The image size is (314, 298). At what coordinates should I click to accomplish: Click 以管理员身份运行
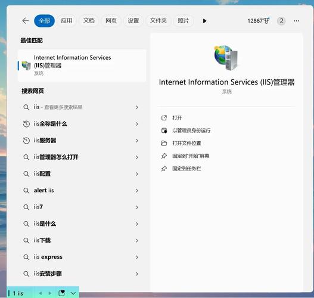pos(191,131)
